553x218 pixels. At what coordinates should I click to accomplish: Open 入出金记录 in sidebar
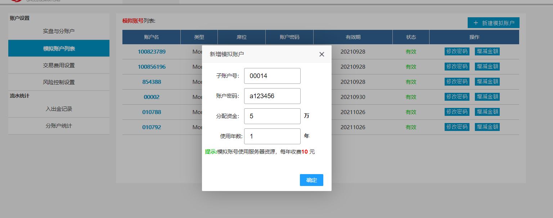point(59,109)
